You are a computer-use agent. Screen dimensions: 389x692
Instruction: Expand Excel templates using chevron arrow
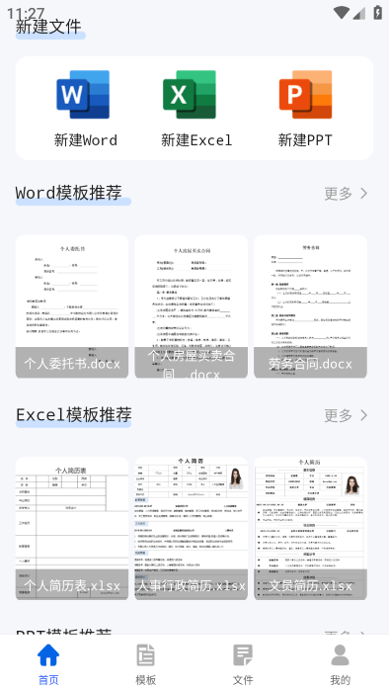coord(364,415)
